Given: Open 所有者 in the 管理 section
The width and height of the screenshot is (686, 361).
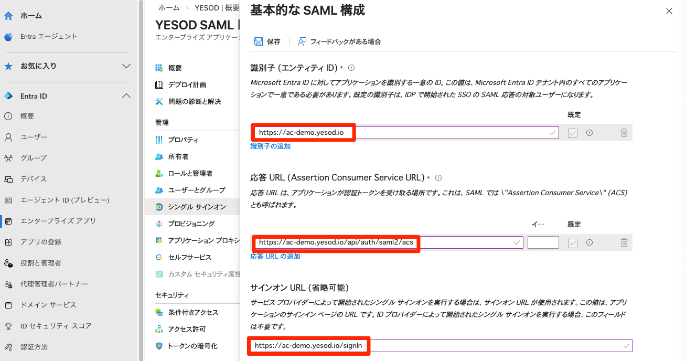Looking at the screenshot, I should [178, 157].
